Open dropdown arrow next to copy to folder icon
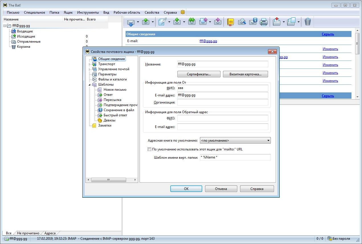 (298, 22)
